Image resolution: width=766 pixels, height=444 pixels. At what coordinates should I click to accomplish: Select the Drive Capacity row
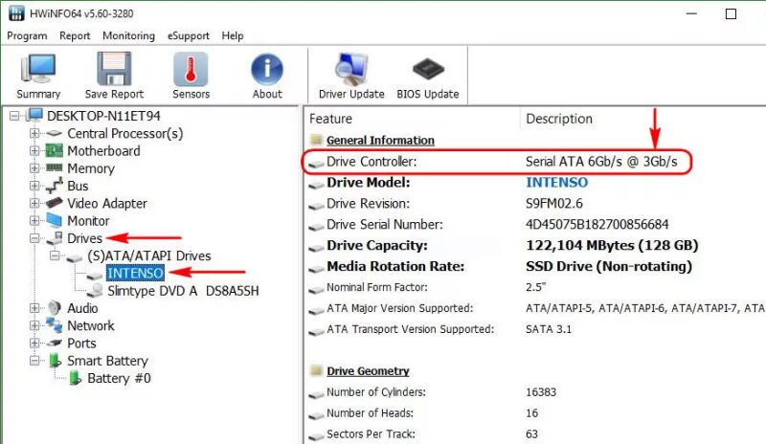coord(535,245)
